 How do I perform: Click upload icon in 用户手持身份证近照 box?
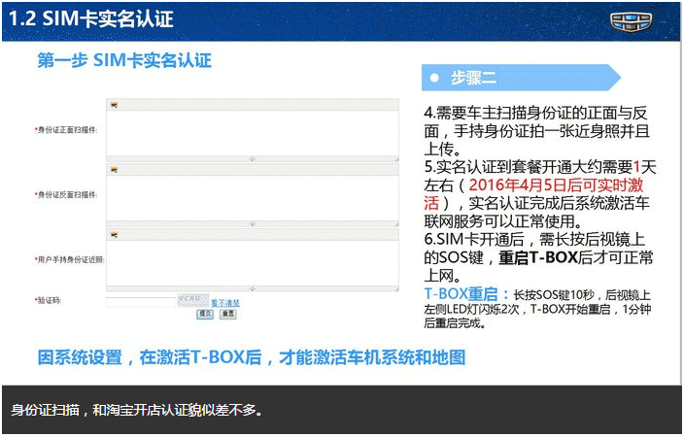pyautogui.click(x=114, y=234)
